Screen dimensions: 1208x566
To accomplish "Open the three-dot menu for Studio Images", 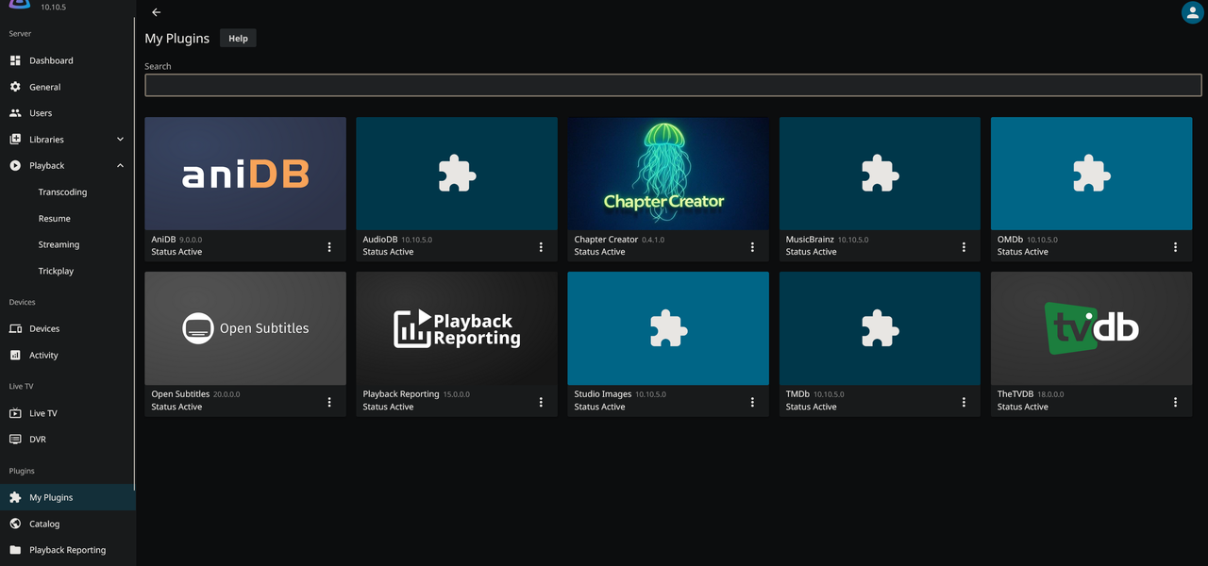I will (752, 402).
